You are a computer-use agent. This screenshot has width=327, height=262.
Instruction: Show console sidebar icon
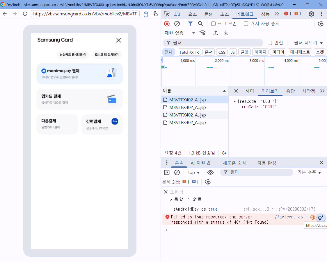click(x=167, y=173)
